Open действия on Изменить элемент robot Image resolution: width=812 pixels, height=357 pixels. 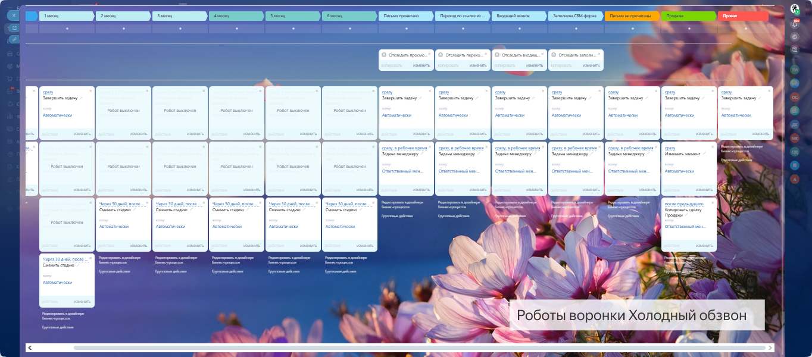pyautogui.click(x=673, y=190)
